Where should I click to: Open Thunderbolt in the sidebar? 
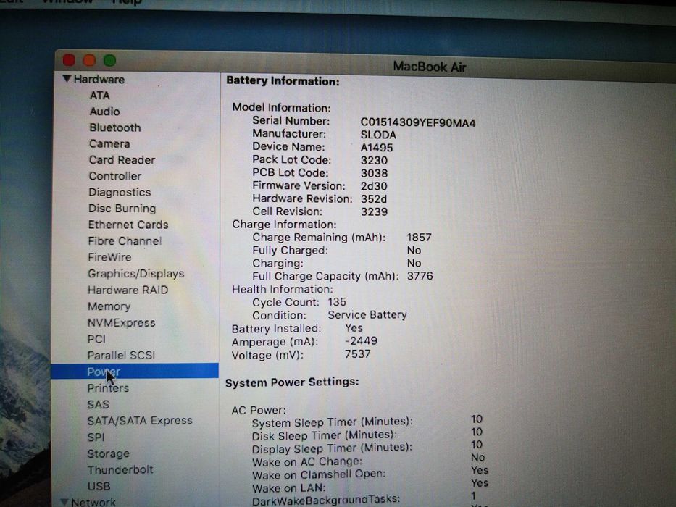pyautogui.click(x=120, y=469)
